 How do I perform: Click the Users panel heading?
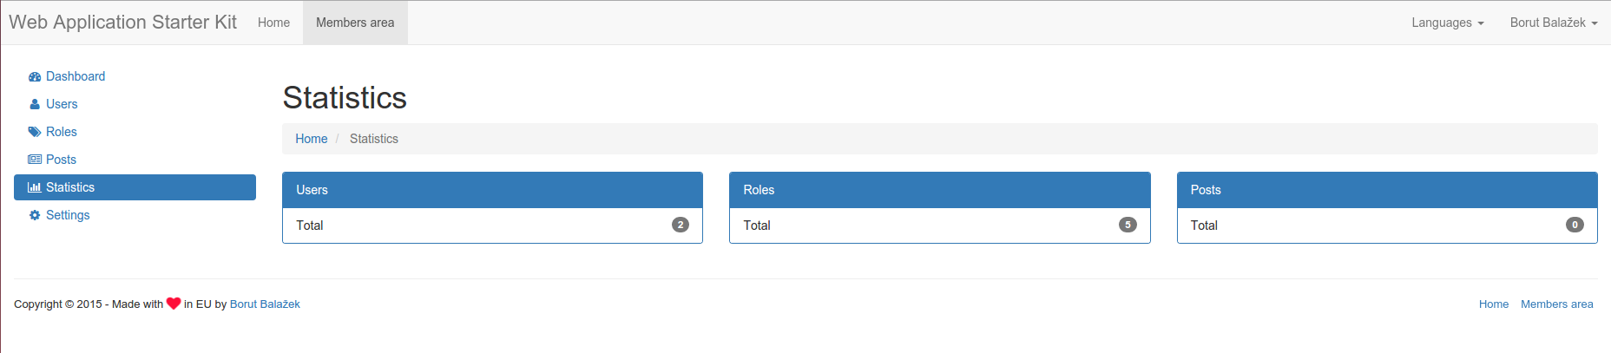492,190
